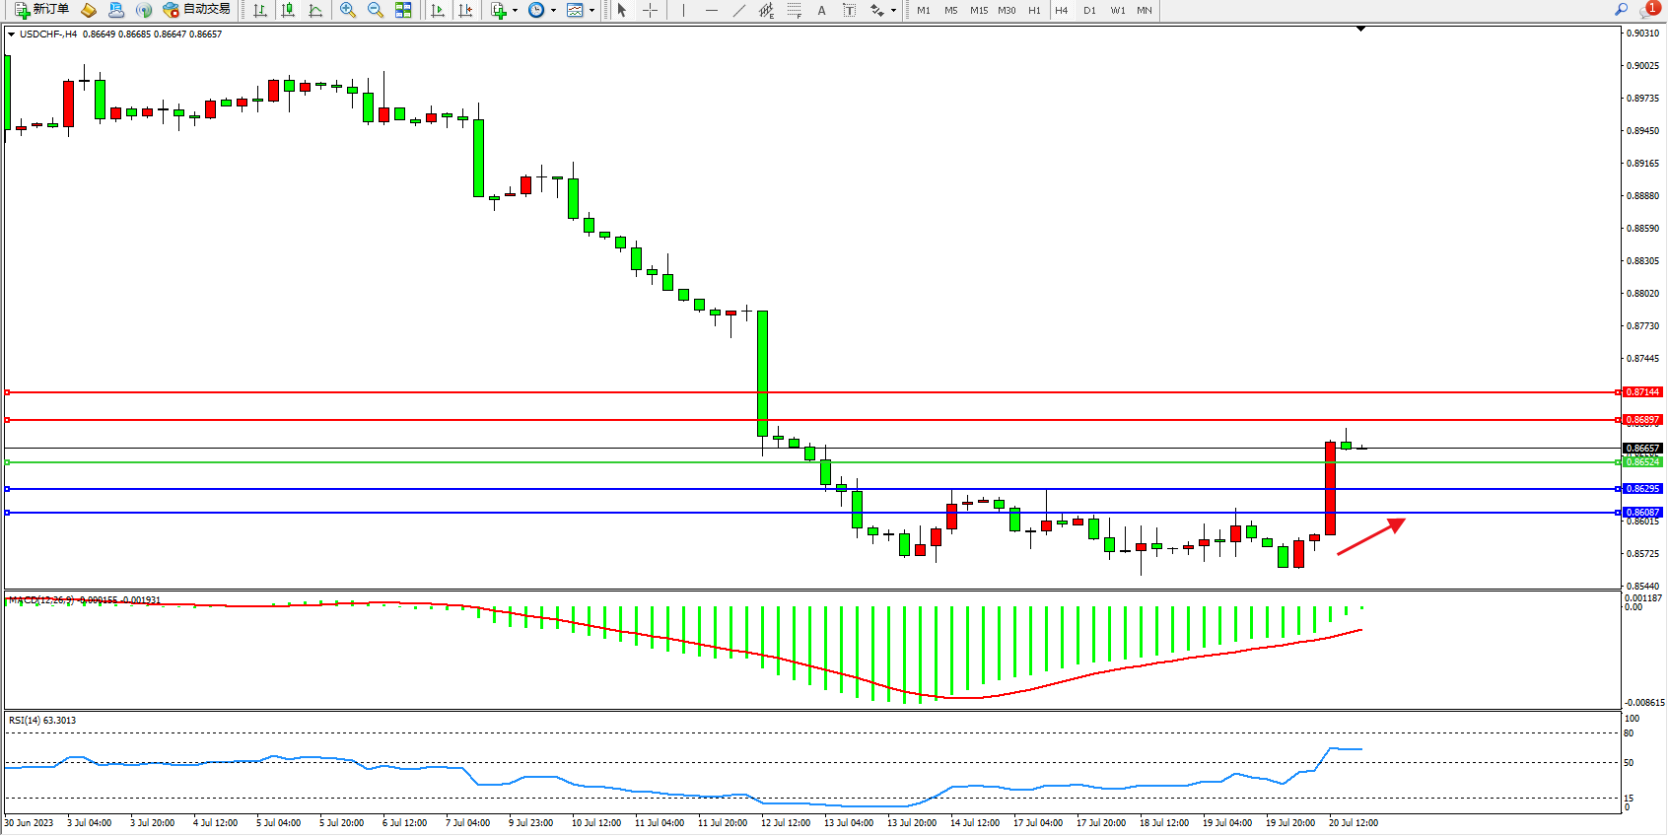
Task: Select the Fibonacci retracement tool
Action: click(x=795, y=10)
